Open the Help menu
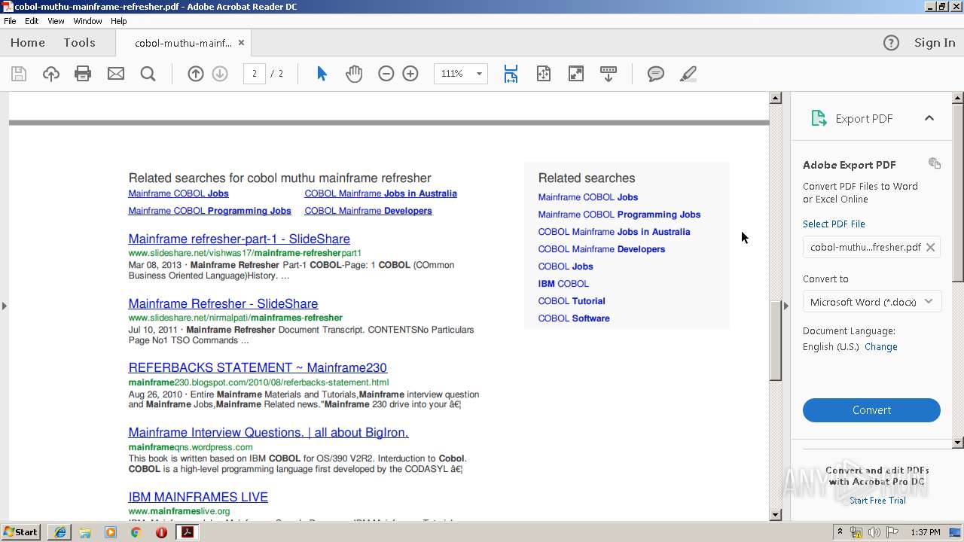 [x=119, y=21]
